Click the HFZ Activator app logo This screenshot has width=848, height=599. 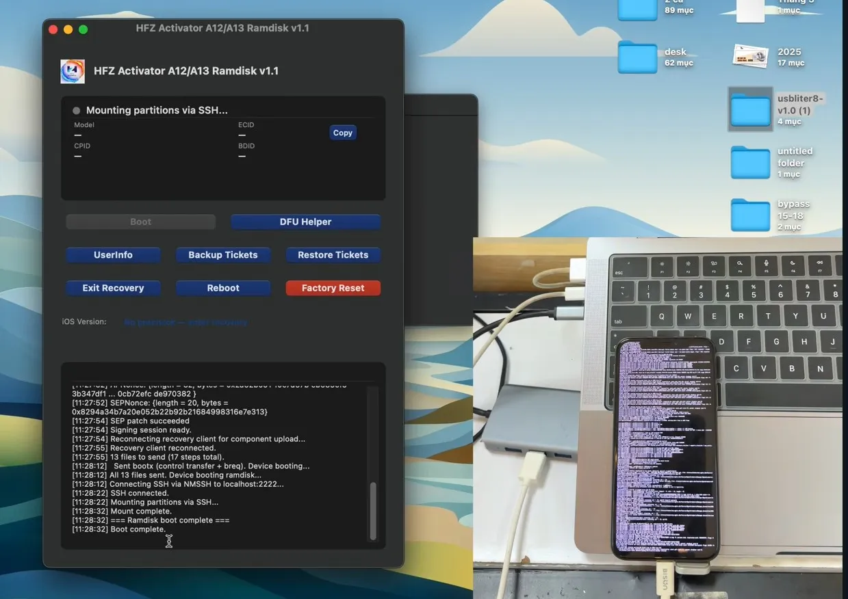tap(73, 71)
